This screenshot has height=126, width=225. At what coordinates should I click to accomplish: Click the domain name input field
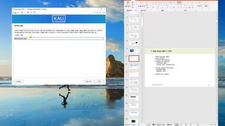point(59,38)
